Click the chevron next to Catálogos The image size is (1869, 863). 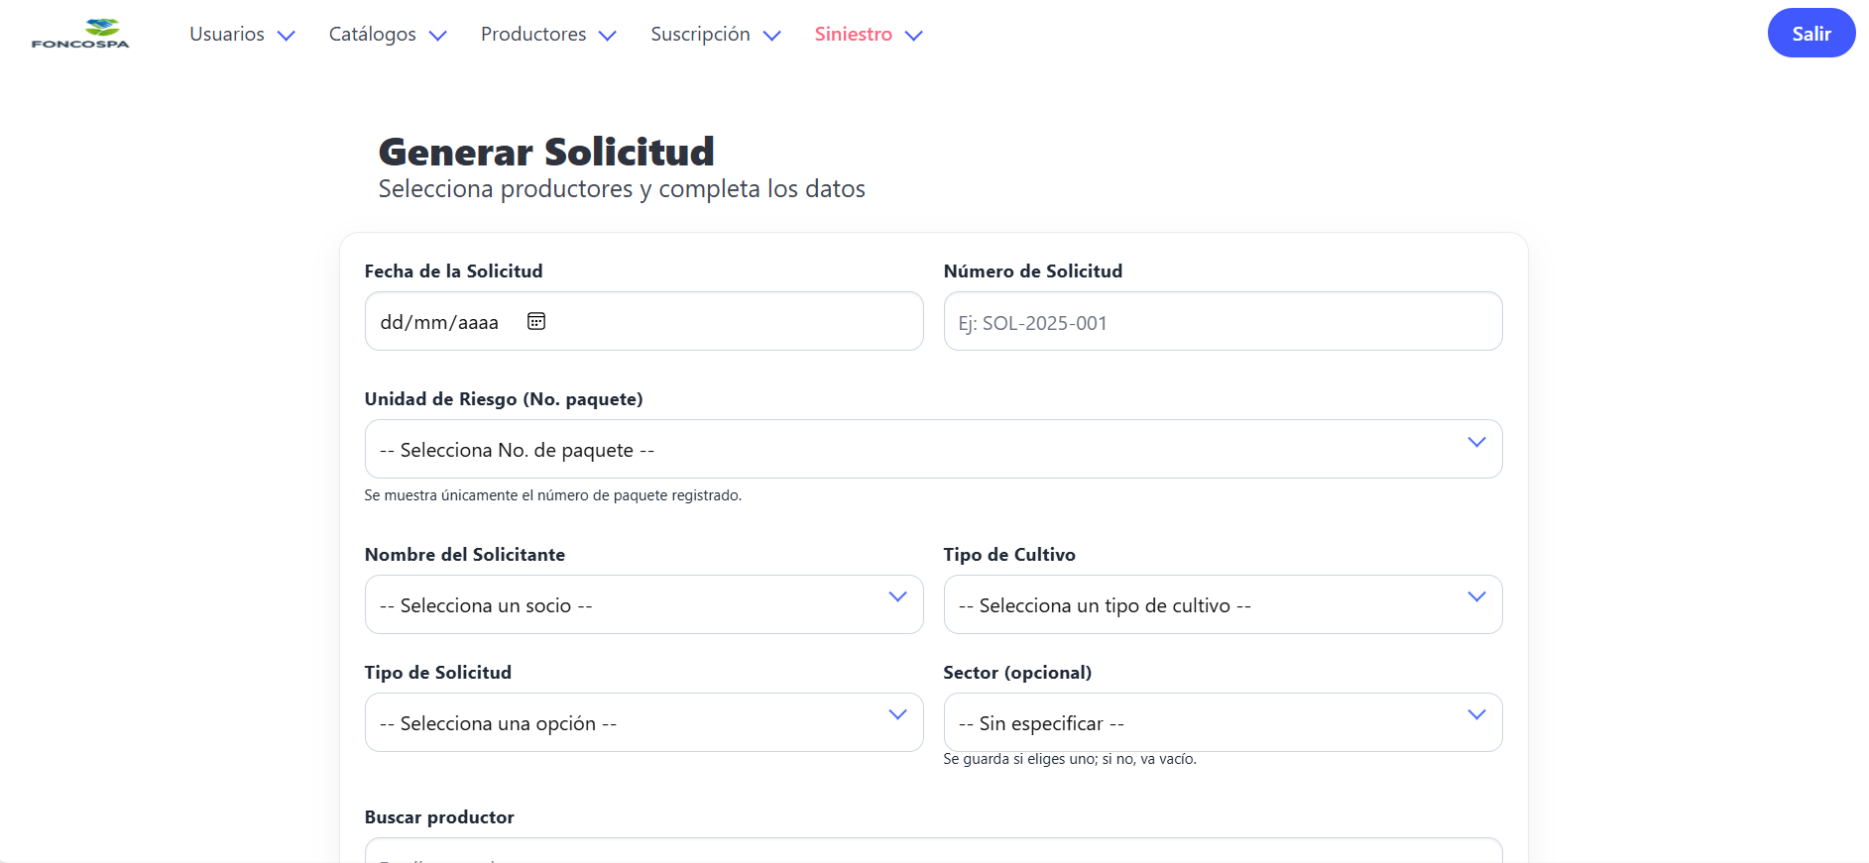(x=438, y=36)
